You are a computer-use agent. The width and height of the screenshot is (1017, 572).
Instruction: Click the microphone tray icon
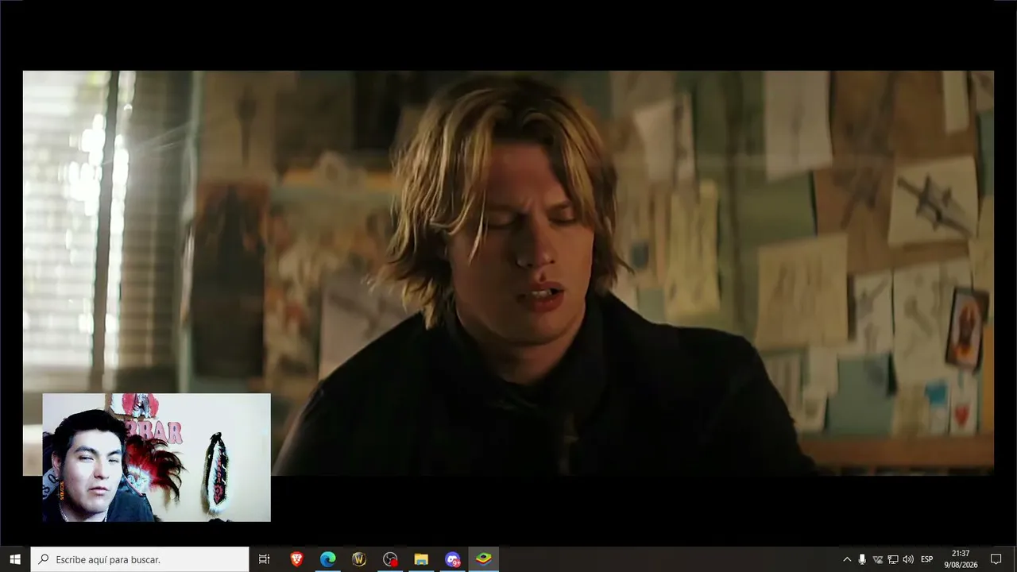(x=862, y=559)
